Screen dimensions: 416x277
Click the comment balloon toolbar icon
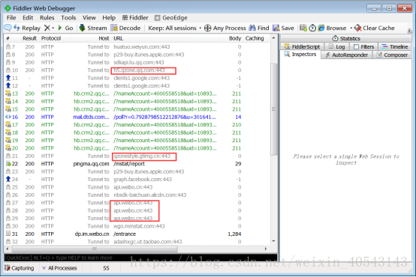(x=8, y=28)
